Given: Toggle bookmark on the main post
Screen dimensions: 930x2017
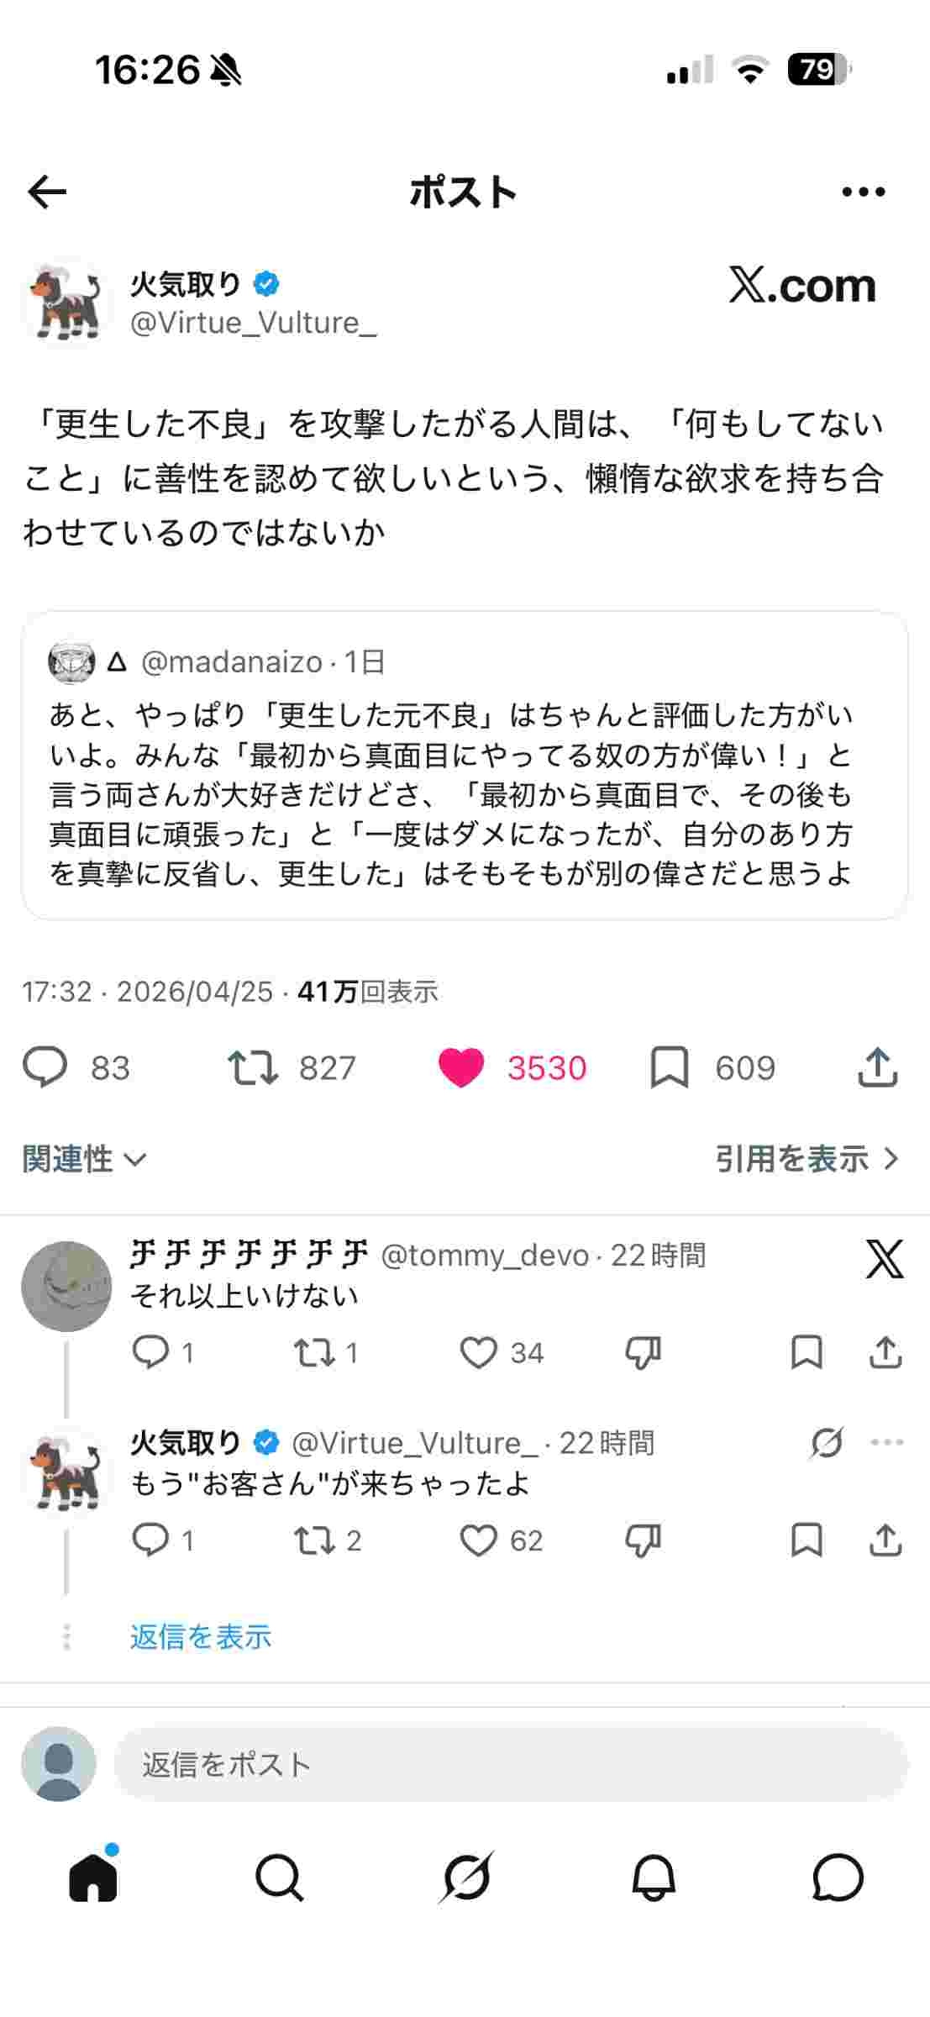Looking at the screenshot, I should pos(670,1067).
